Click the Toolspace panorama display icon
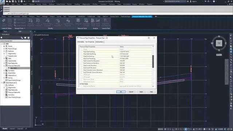This screenshot has width=233, height=131. (x=25, y=38)
